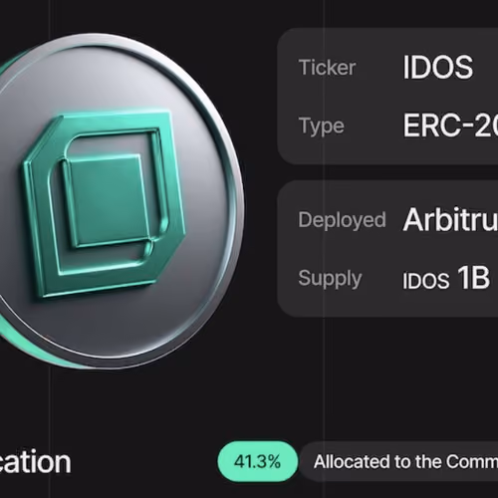Click the teal IDOS logo on the coin

104,204
